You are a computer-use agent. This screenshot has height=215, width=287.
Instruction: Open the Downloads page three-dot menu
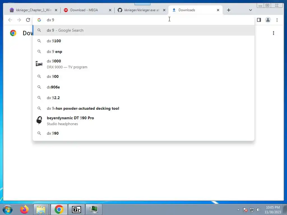coord(274,33)
